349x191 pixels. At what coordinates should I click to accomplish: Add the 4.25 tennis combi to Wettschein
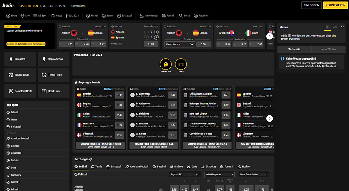click(x=154, y=145)
